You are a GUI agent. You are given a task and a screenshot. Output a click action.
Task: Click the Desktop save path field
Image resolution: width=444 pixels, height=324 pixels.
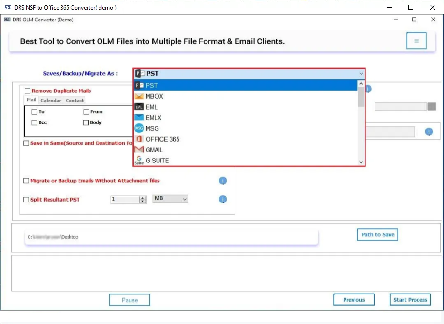click(171, 237)
